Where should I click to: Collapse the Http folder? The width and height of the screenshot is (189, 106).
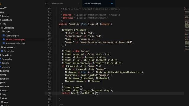coord(4,24)
